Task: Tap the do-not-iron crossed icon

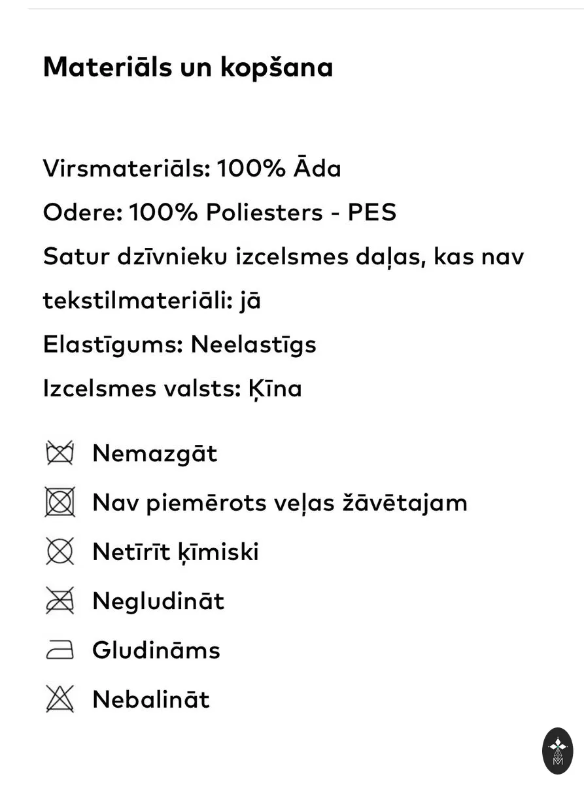Action: click(60, 601)
